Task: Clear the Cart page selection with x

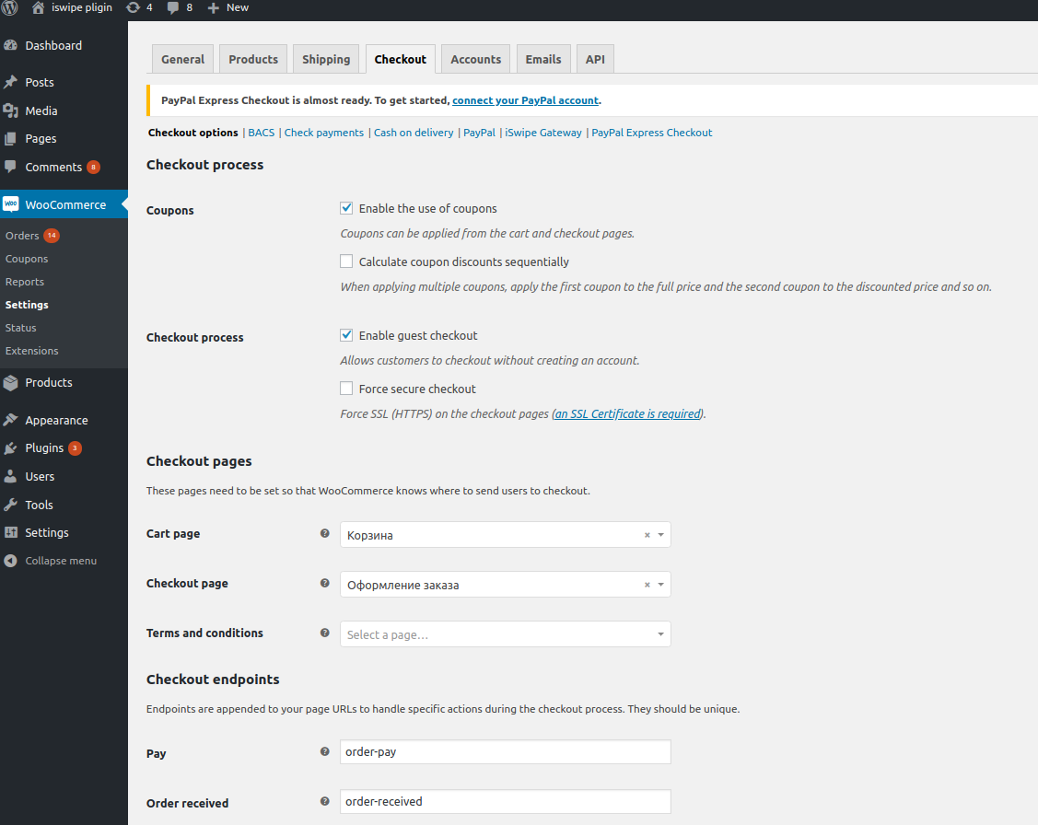Action: pyautogui.click(x=647, y=535)
